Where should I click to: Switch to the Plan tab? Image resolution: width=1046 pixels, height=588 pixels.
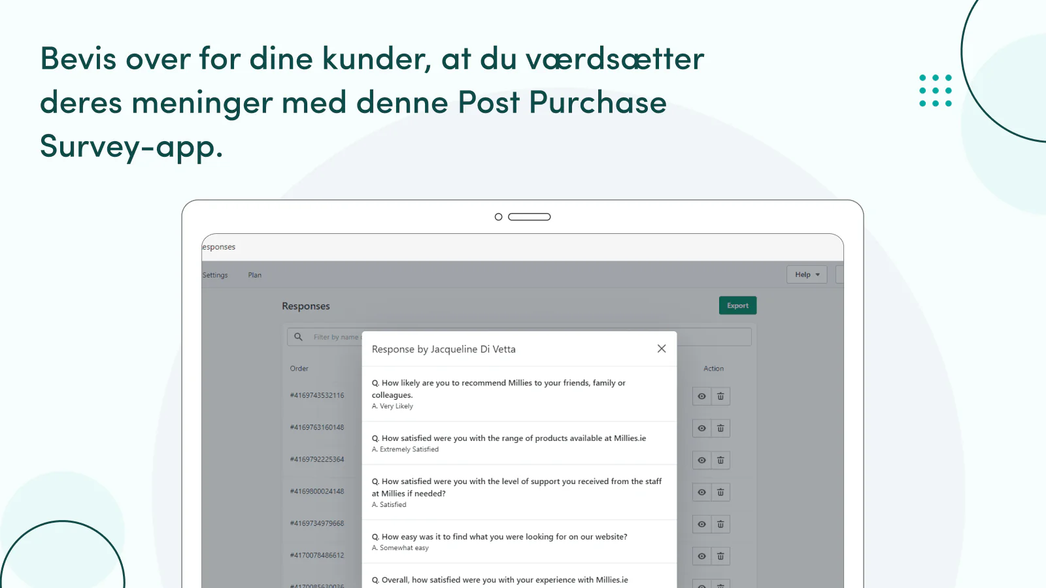click(x=255, y=275)
